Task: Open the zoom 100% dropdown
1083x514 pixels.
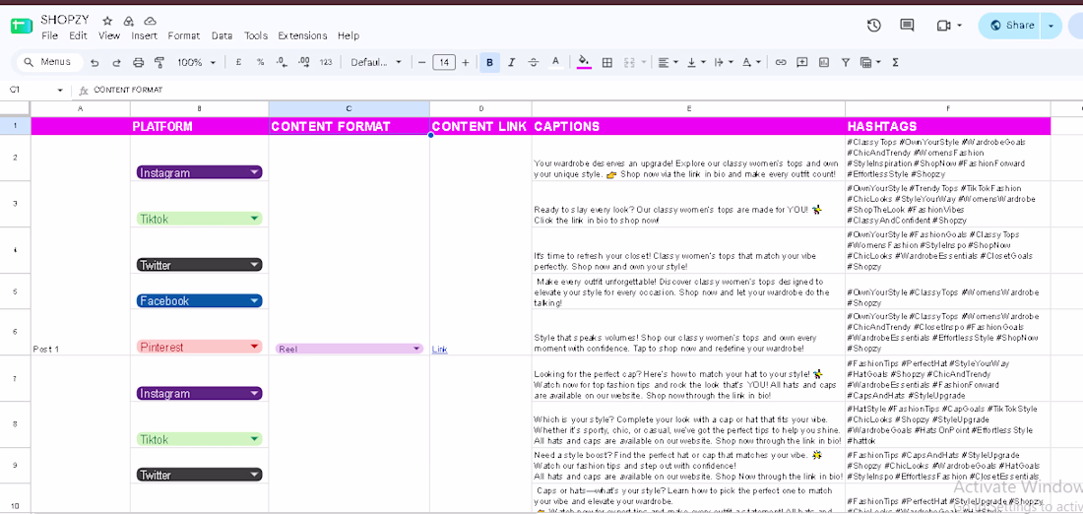Action: click(196, 62)
